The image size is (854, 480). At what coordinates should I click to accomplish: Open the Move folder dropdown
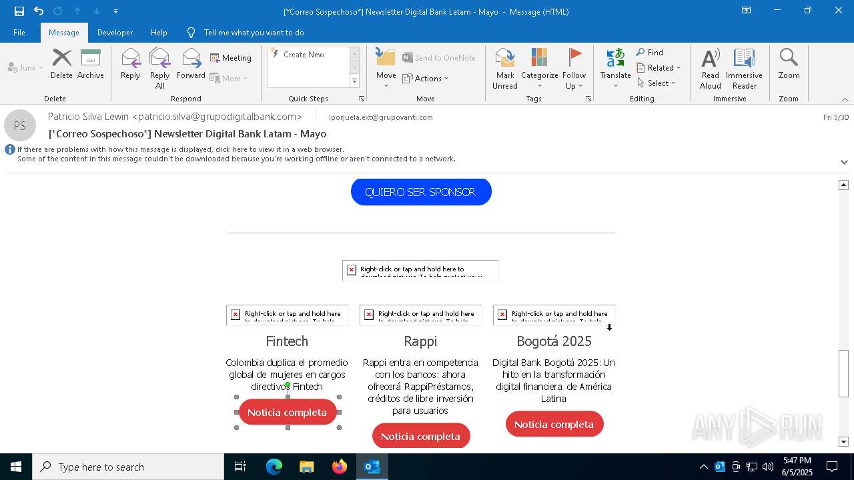point(386,68)
